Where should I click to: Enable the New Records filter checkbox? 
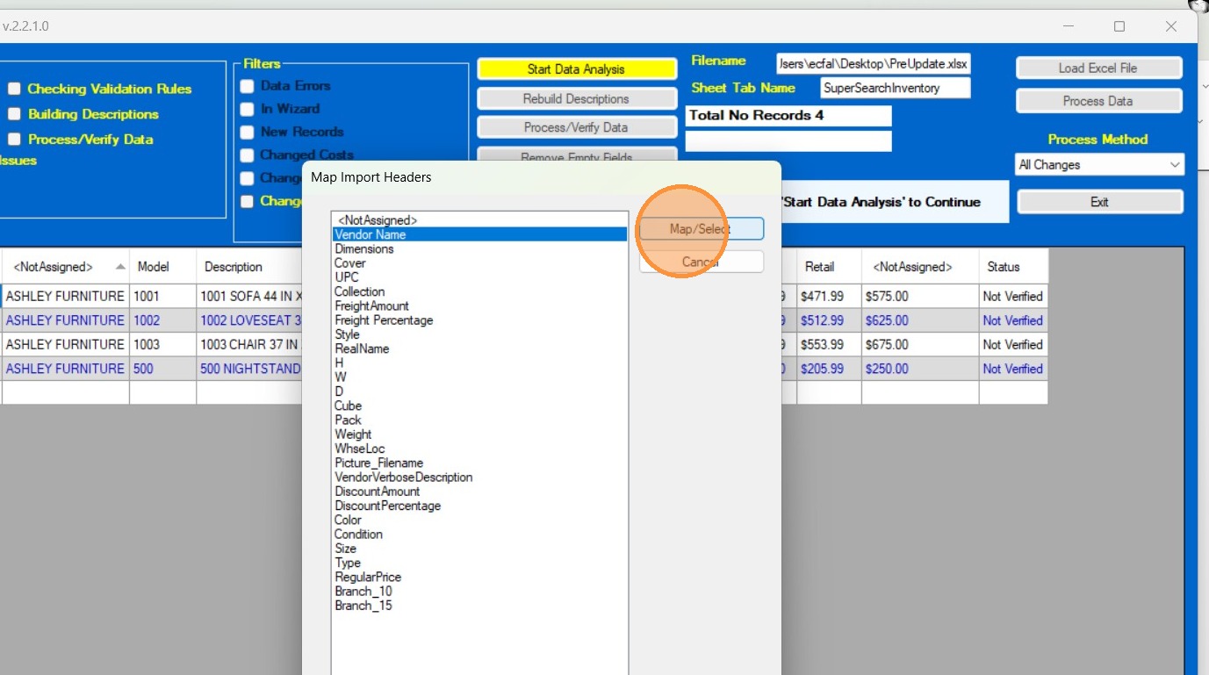click(248, 132)
